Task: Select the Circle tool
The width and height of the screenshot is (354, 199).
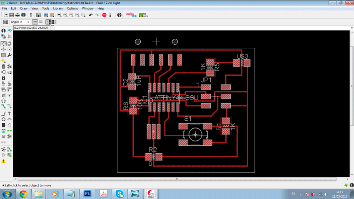Action: pyautogui.click(x=3, y=119)
